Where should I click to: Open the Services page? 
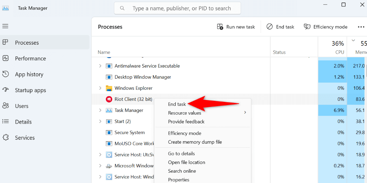point(25,138)
